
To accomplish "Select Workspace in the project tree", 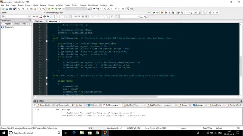I will coord(9,27).
